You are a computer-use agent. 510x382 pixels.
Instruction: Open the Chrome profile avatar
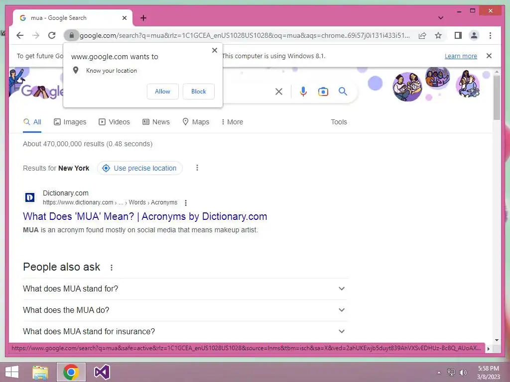(474, 35)
